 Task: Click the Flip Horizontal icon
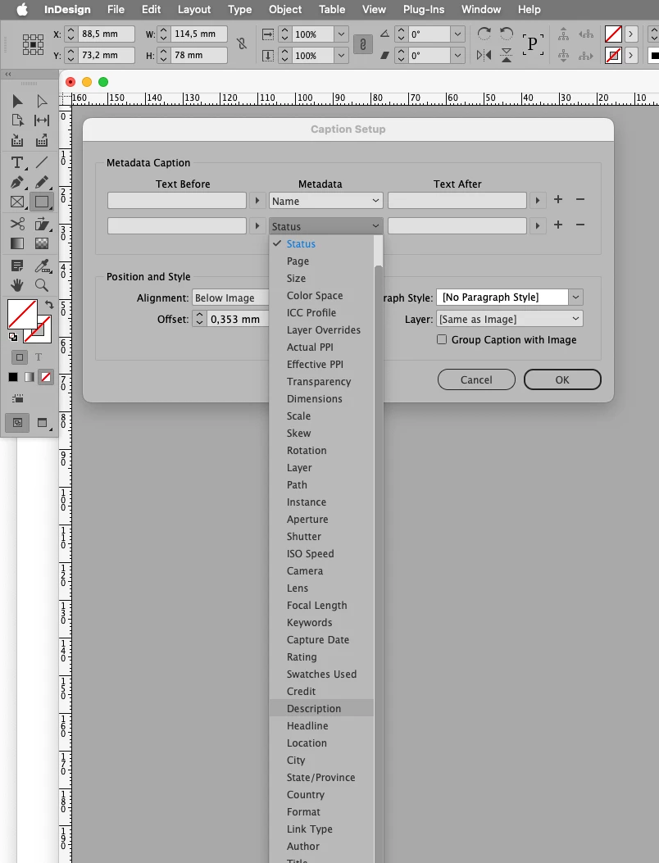coord(484,55)
